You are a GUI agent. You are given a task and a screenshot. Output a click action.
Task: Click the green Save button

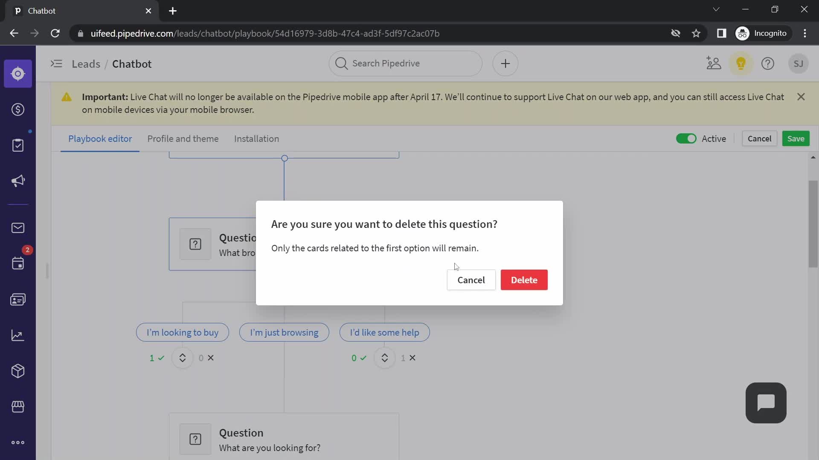(796, 139)
